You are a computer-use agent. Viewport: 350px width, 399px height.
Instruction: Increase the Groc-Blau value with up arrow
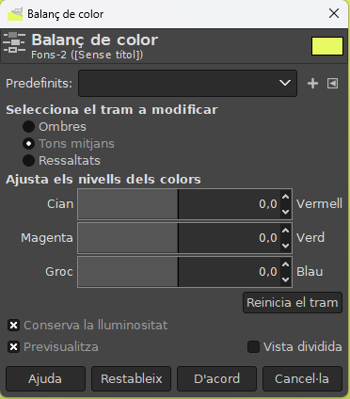point(285,264)
